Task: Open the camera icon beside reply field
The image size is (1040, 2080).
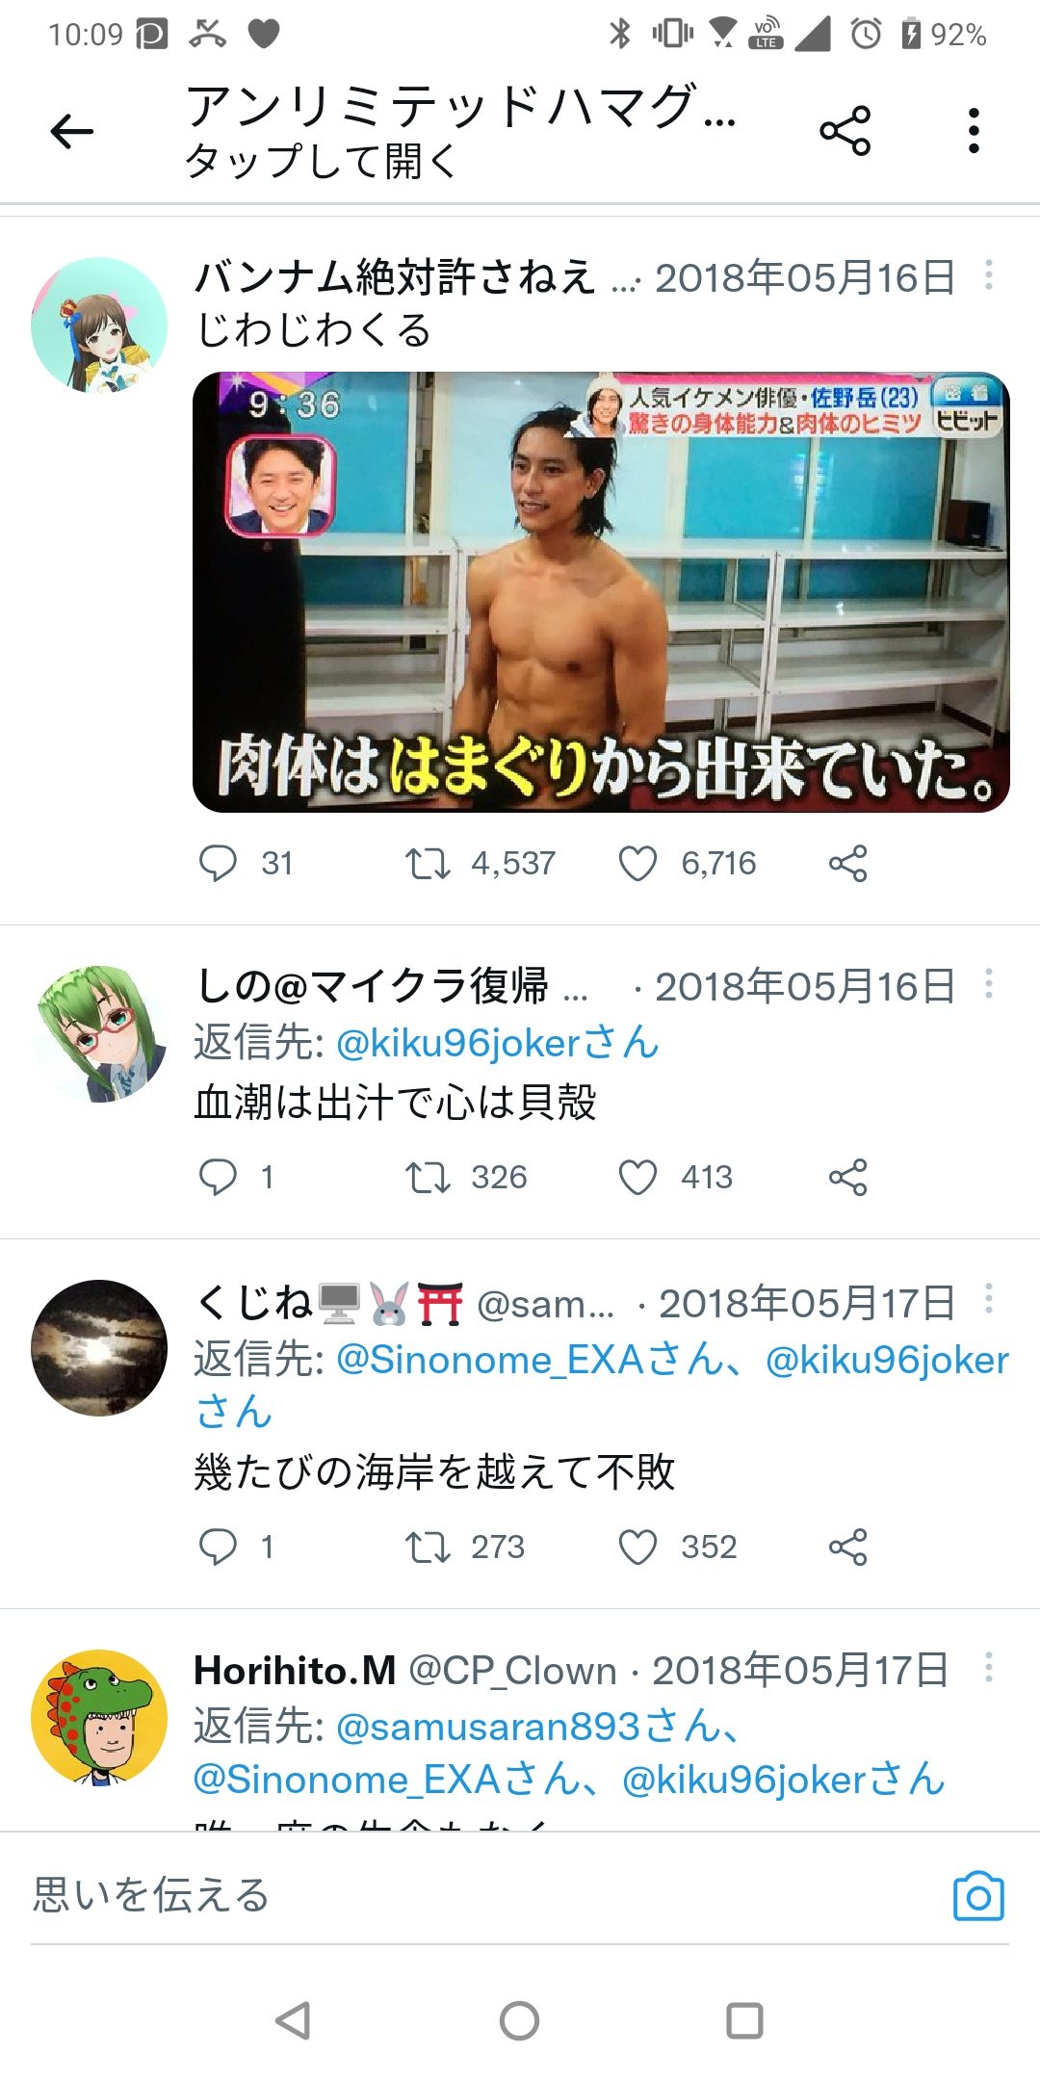Action: (978, 1896)
